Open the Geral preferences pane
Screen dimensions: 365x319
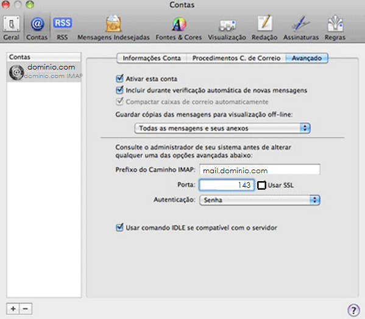tap(11, 27)
